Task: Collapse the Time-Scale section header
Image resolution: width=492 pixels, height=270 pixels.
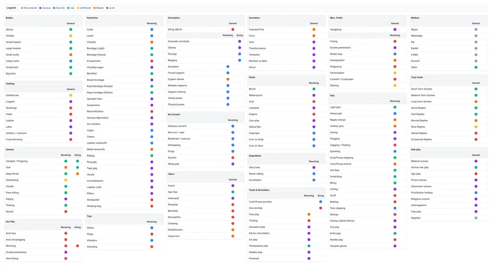Action: click(417, 77)
